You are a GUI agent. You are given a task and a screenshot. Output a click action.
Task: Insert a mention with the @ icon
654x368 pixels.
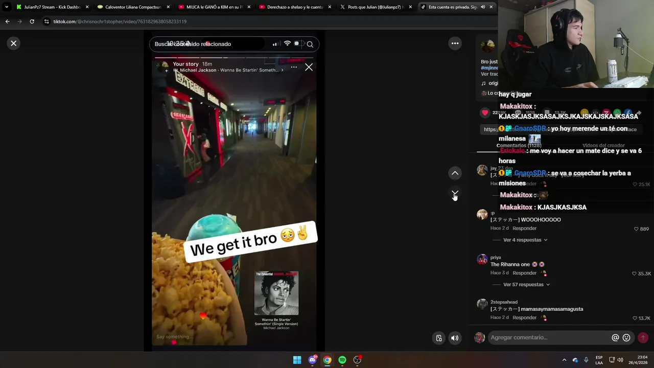tap(615, 337)
